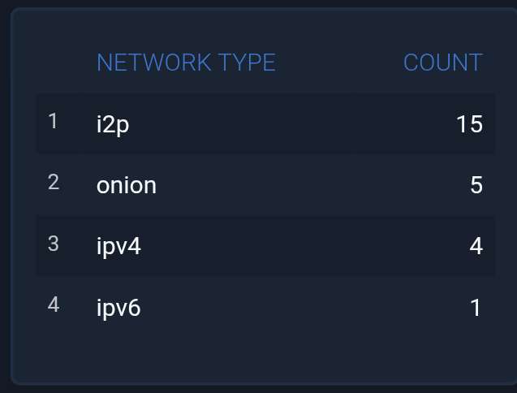Click the ipv4 count value 4

pyautogui.click(x=476, y=246)
